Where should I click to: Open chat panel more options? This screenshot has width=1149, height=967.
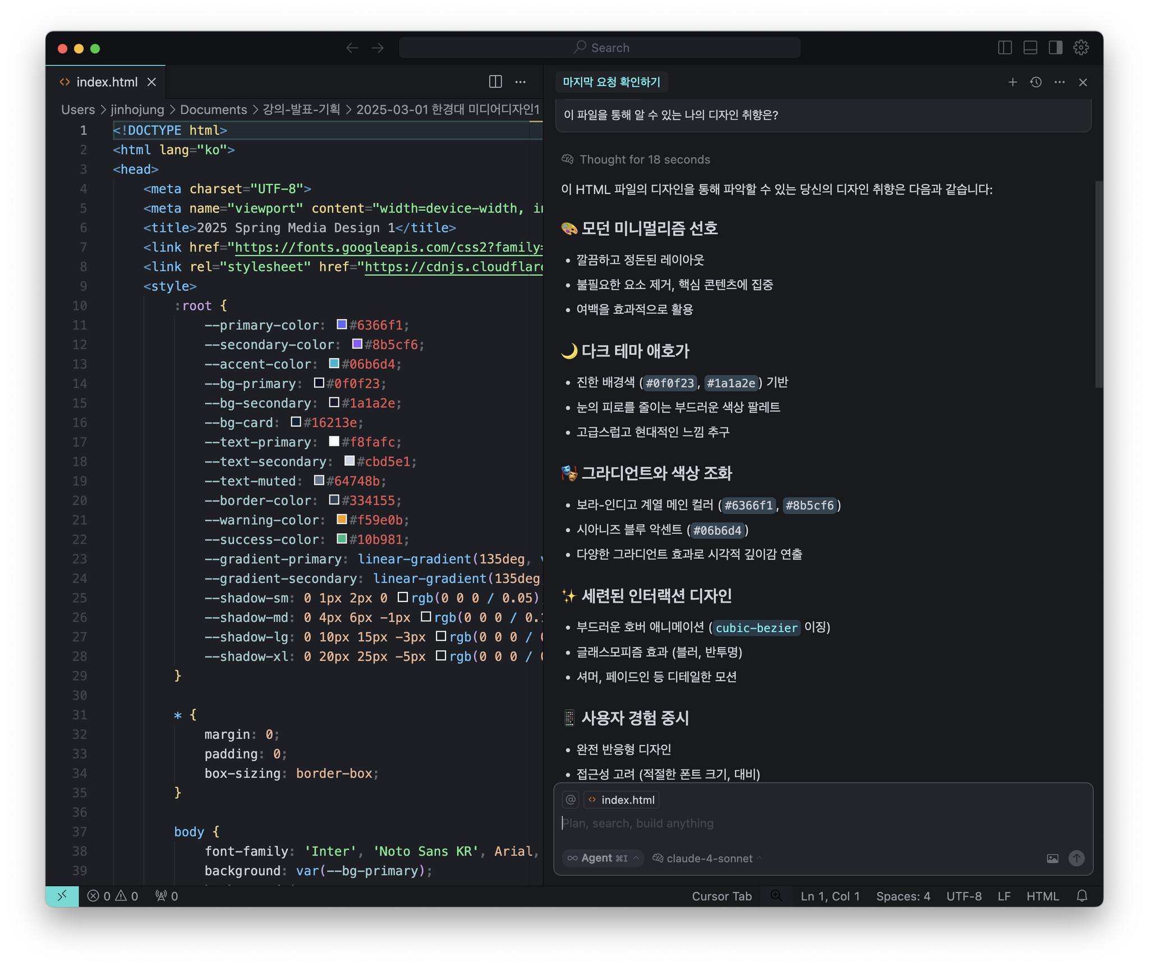coord(1060,82)
